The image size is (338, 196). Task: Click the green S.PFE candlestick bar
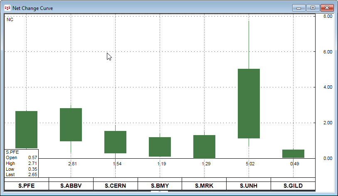[x=27, y=128]
